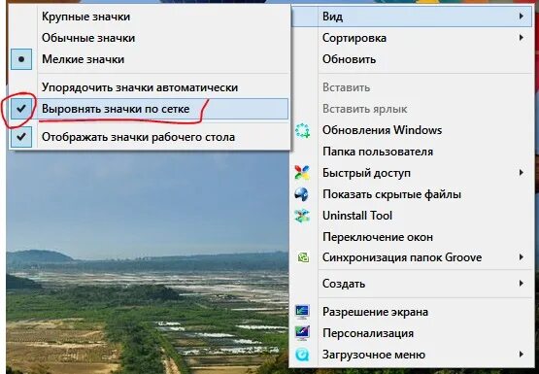Image resolution: width=539 pixels, height=374 pixels.
Task: Open the Создать menu entry
Action: coord(413,284)
